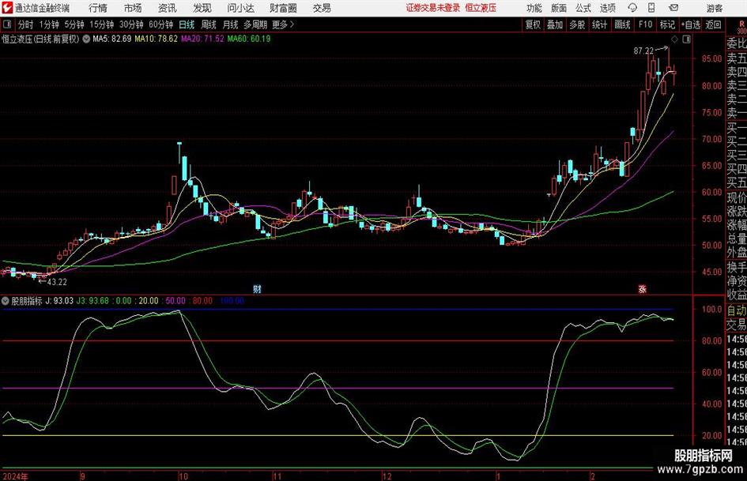Open the 发现 menu
This screenshot has width=747, height=481.
[x=202, y=8]
